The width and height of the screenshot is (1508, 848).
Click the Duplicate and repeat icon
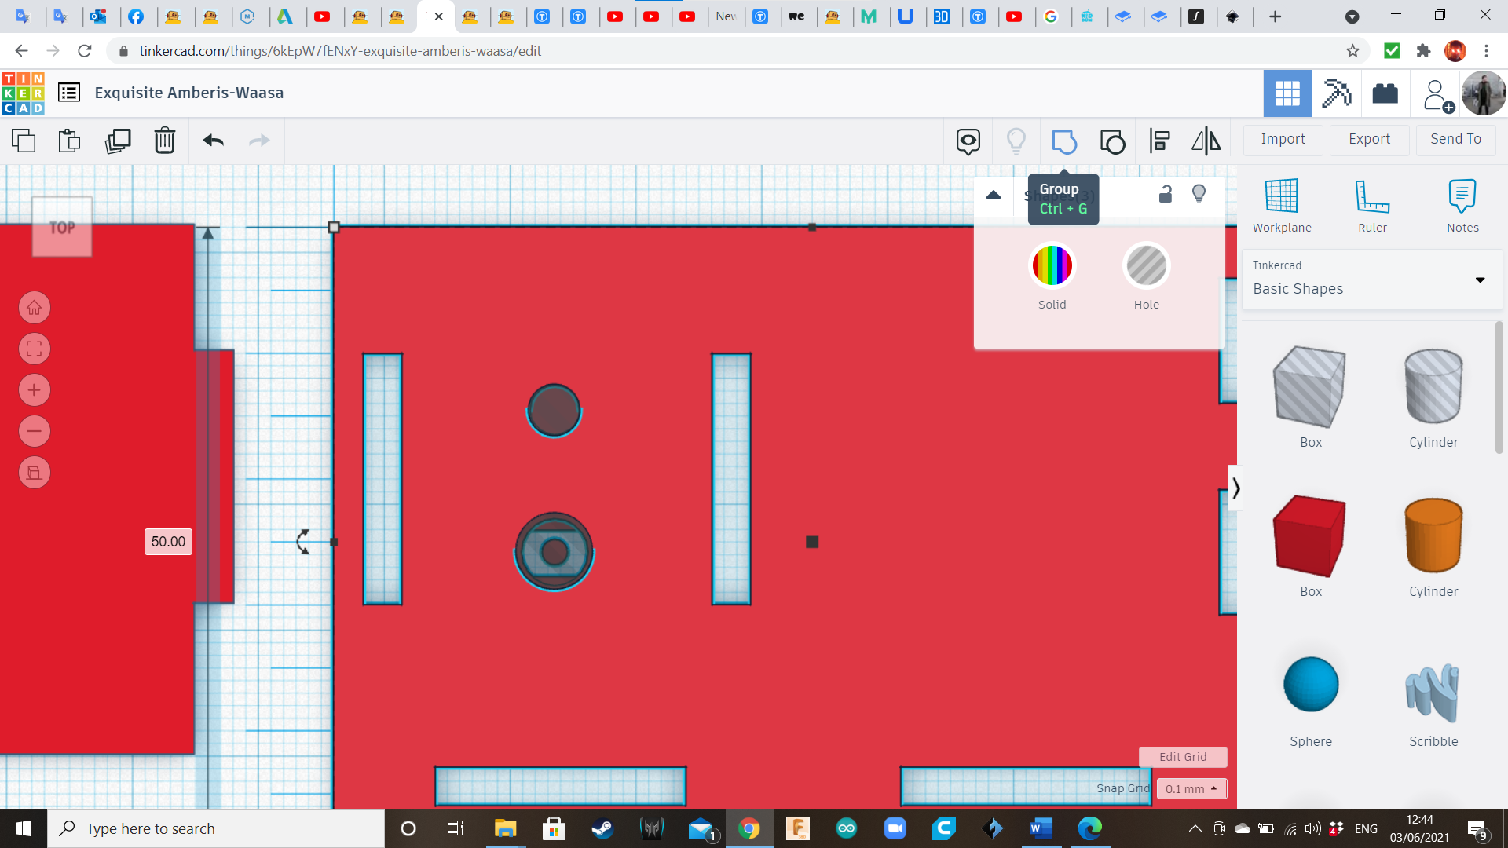[118, 141]
